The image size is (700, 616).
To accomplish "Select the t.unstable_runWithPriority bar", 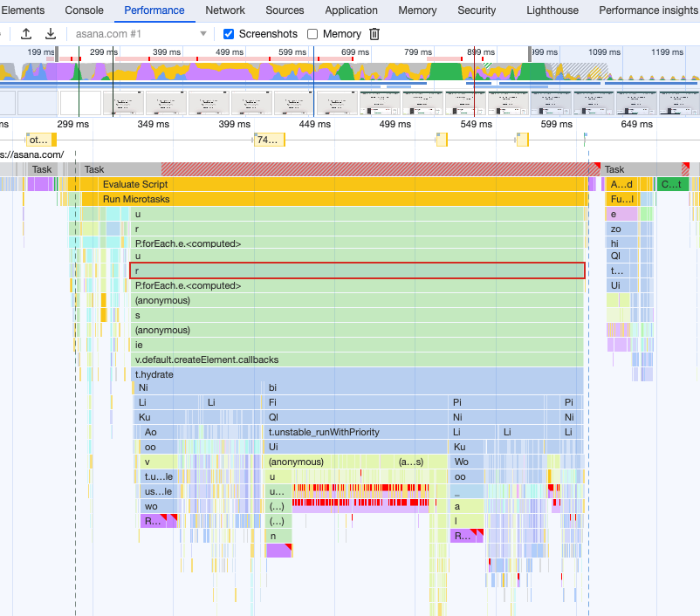I will 355,432.
